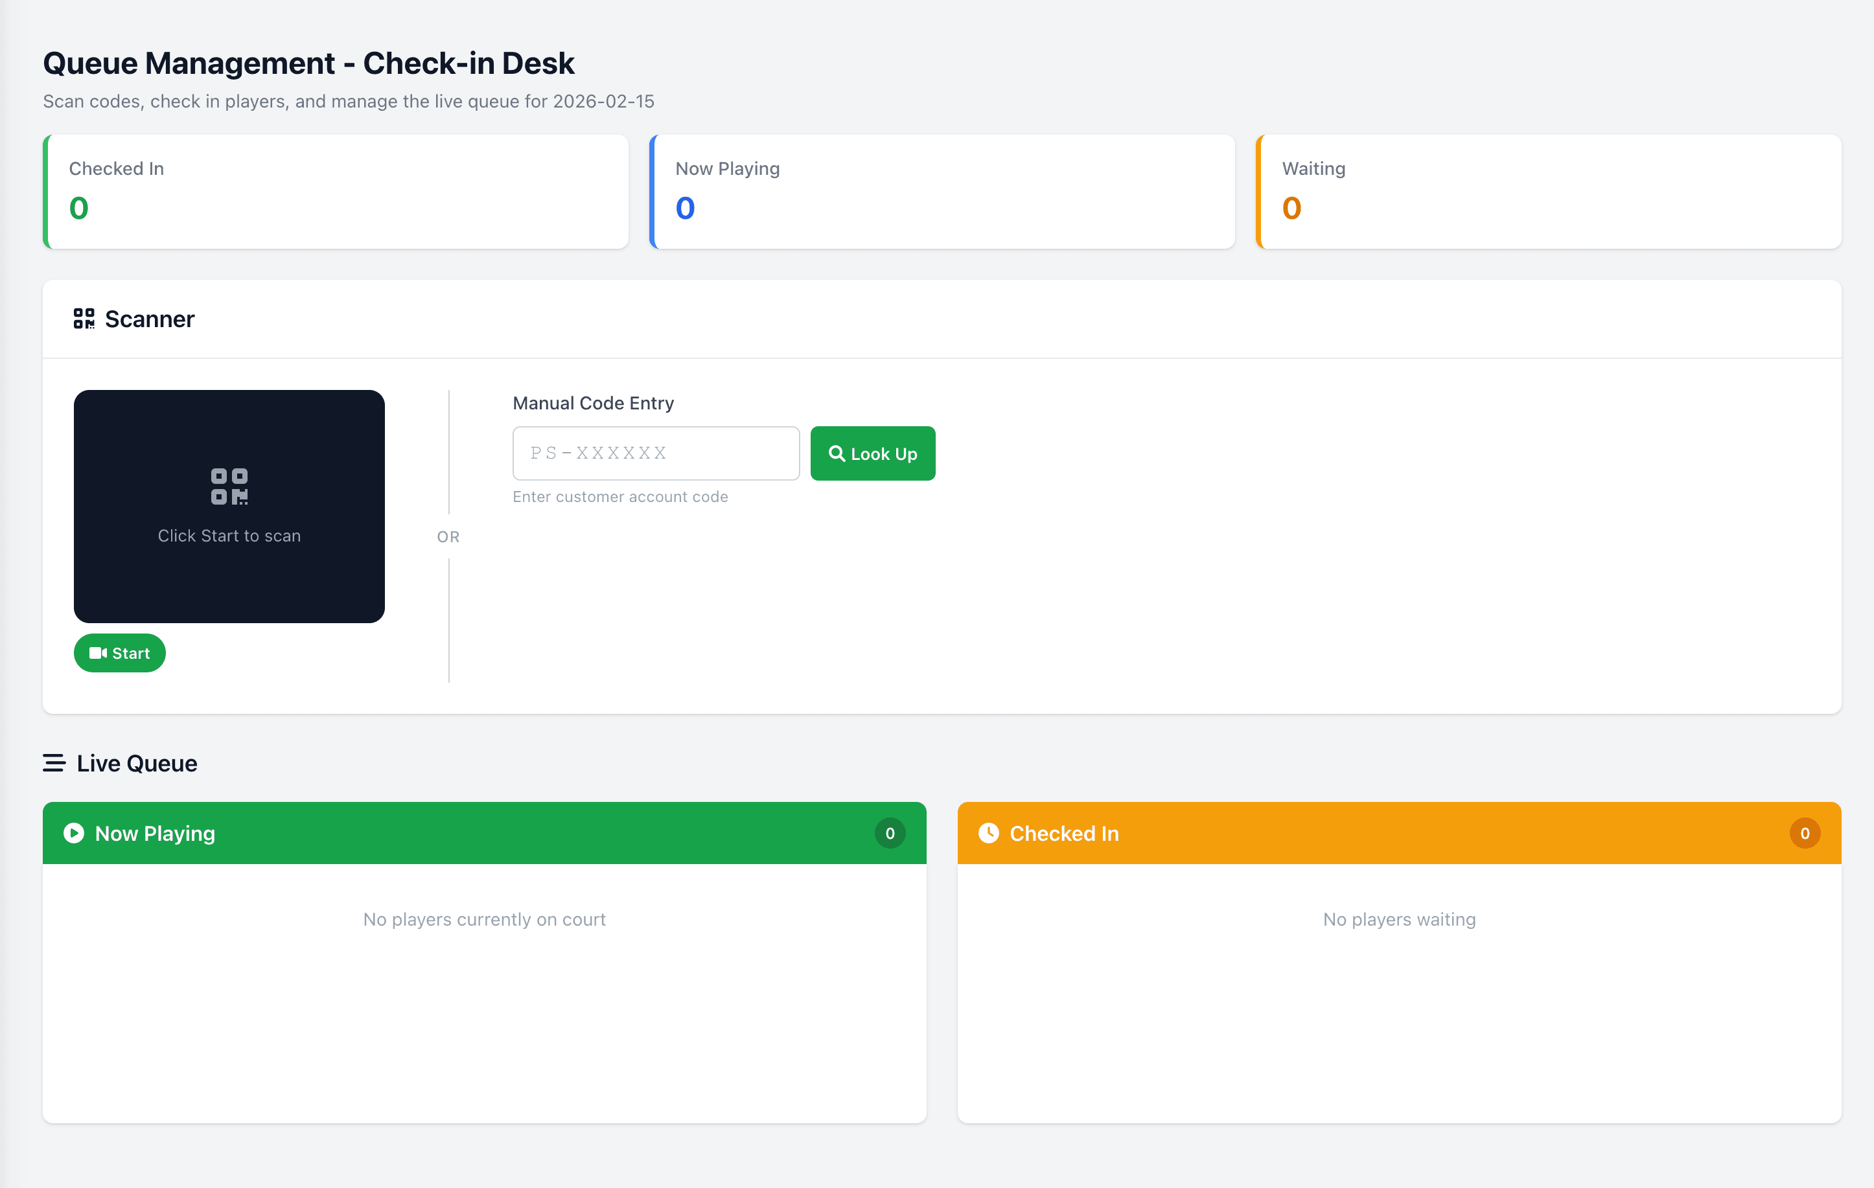1874x1188 pixels.
Task: Click the camera icon inside the Start button
Action: [x=99, y=653]
